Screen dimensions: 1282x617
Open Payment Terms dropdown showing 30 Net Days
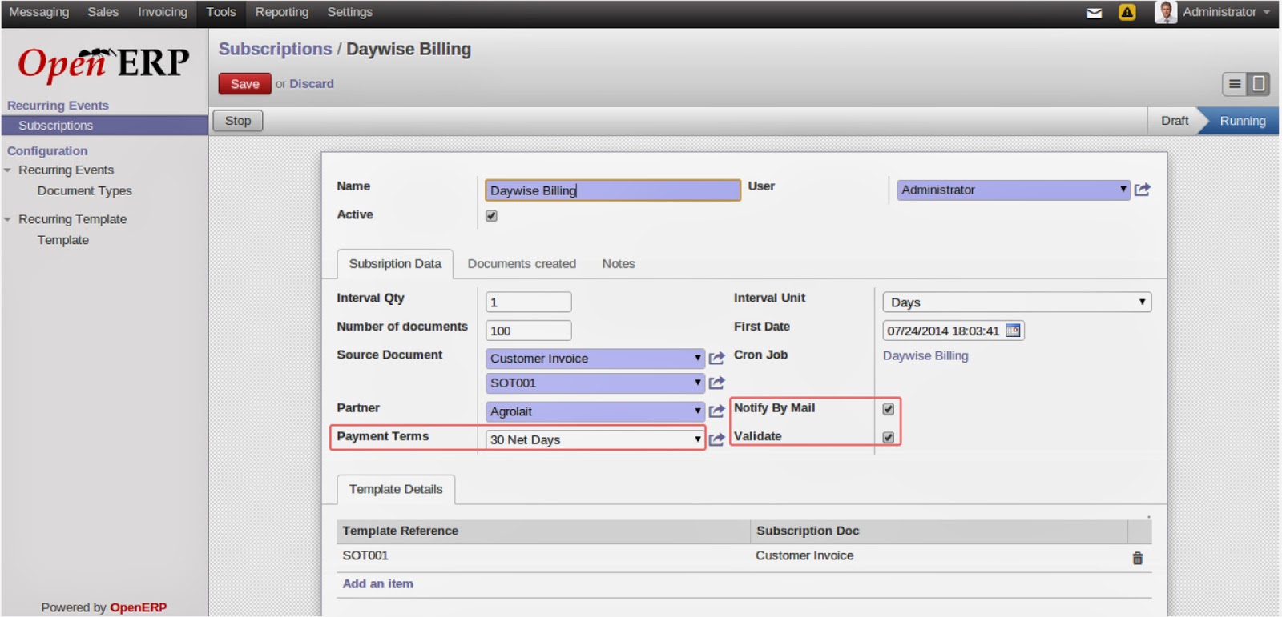coord(595,439)
